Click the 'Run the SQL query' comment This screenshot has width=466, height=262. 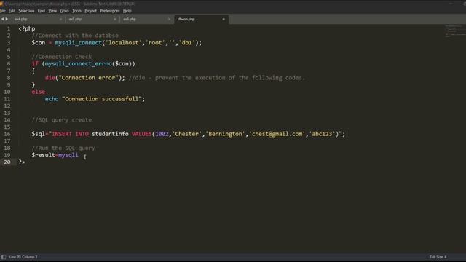(63, 148)
